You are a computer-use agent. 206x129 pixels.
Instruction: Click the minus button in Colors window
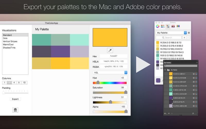point(188,38)
